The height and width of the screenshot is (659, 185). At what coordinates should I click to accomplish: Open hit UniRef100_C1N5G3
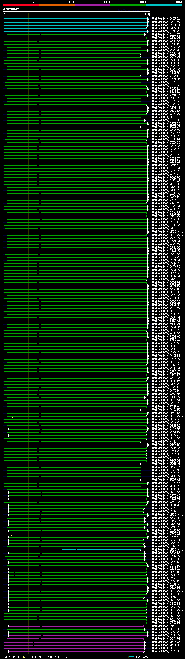166,32
